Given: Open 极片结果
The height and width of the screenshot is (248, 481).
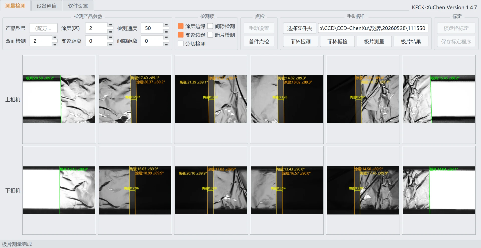Looking at the screenshot, I should tap(411, 41).
